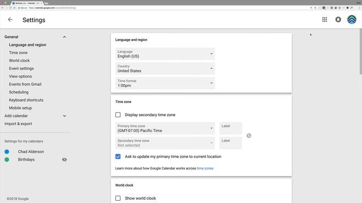The width and height of the screenshot is (362, 203).
Task: Open the Google apps grid
Action: pos(325,20)
